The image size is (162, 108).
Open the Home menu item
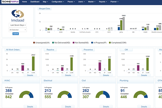point(25,2)
